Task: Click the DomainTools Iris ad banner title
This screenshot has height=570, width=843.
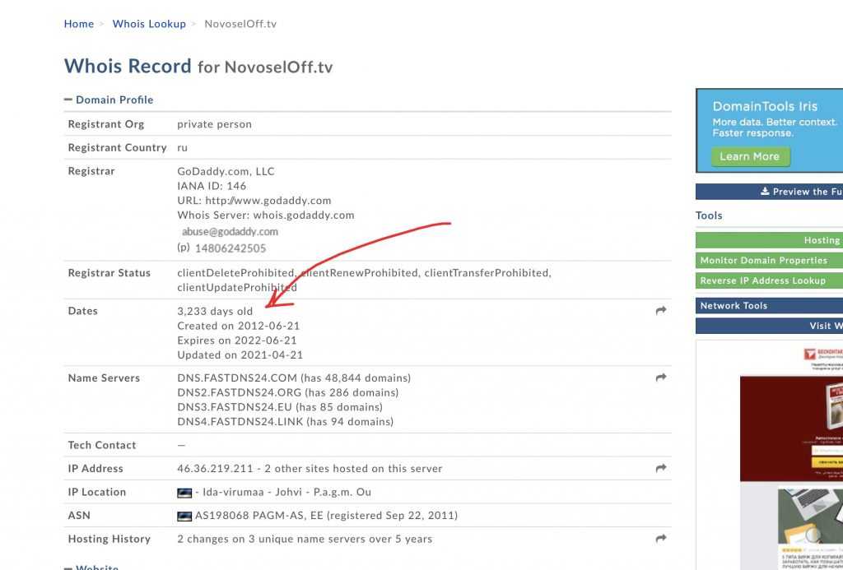Action: tap(765, 107)
